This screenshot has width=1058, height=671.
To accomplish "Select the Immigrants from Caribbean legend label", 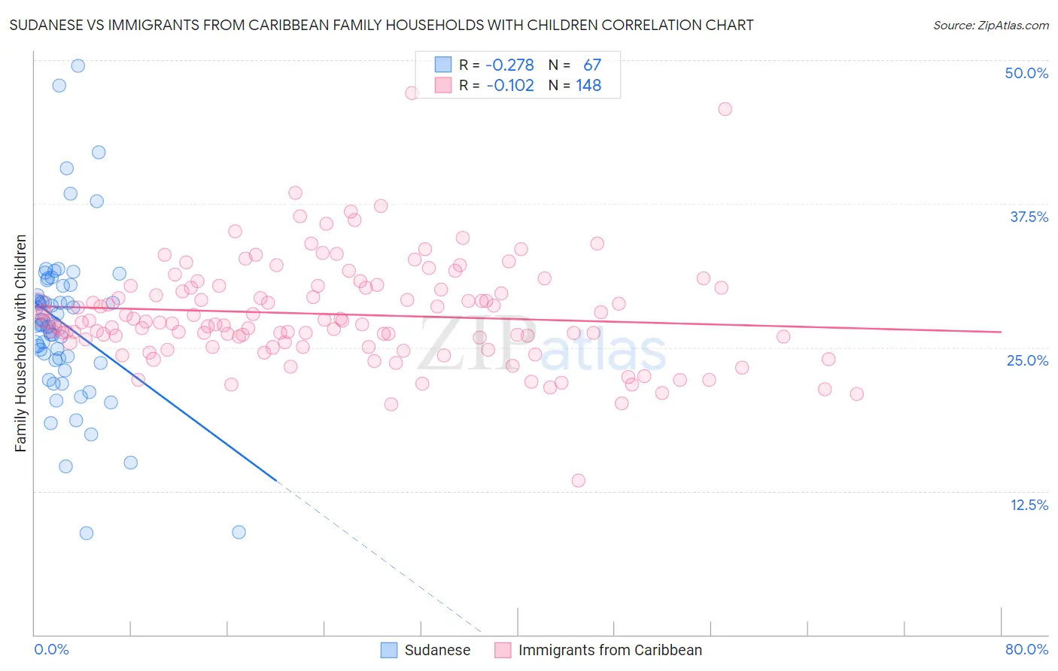I will pyautogui.click(x=610, y=650).
